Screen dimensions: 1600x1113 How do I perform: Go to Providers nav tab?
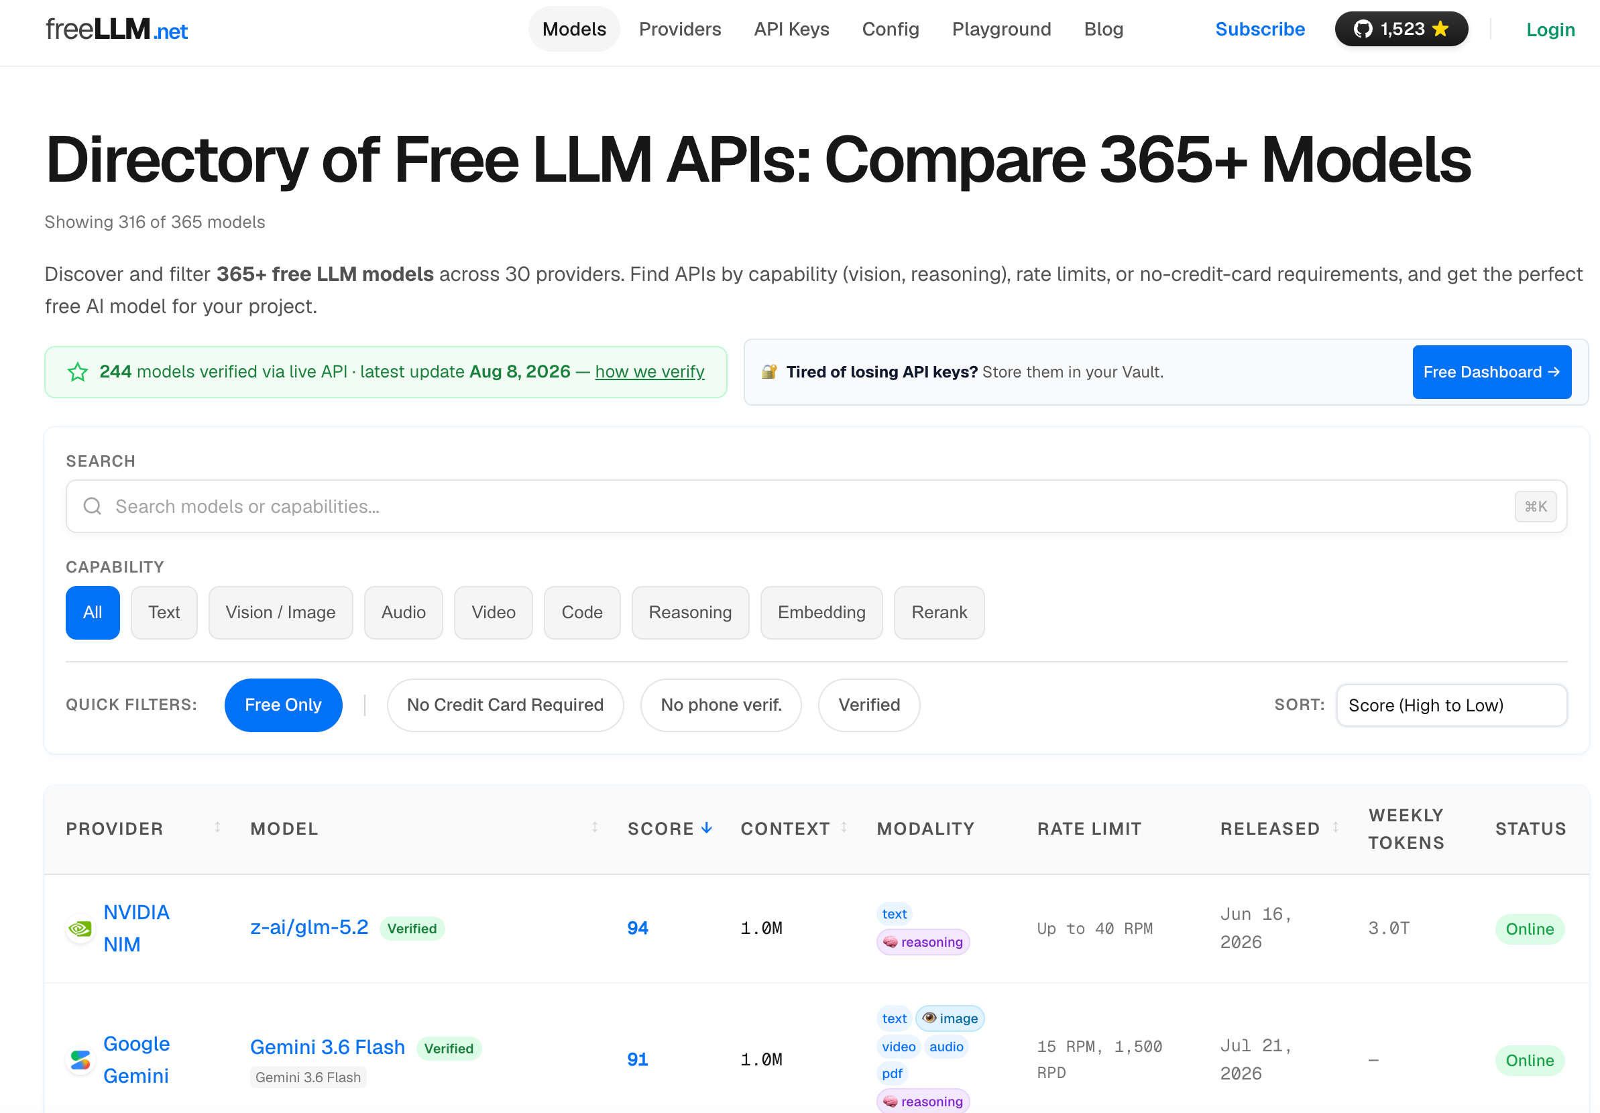[x=679, y=30]
